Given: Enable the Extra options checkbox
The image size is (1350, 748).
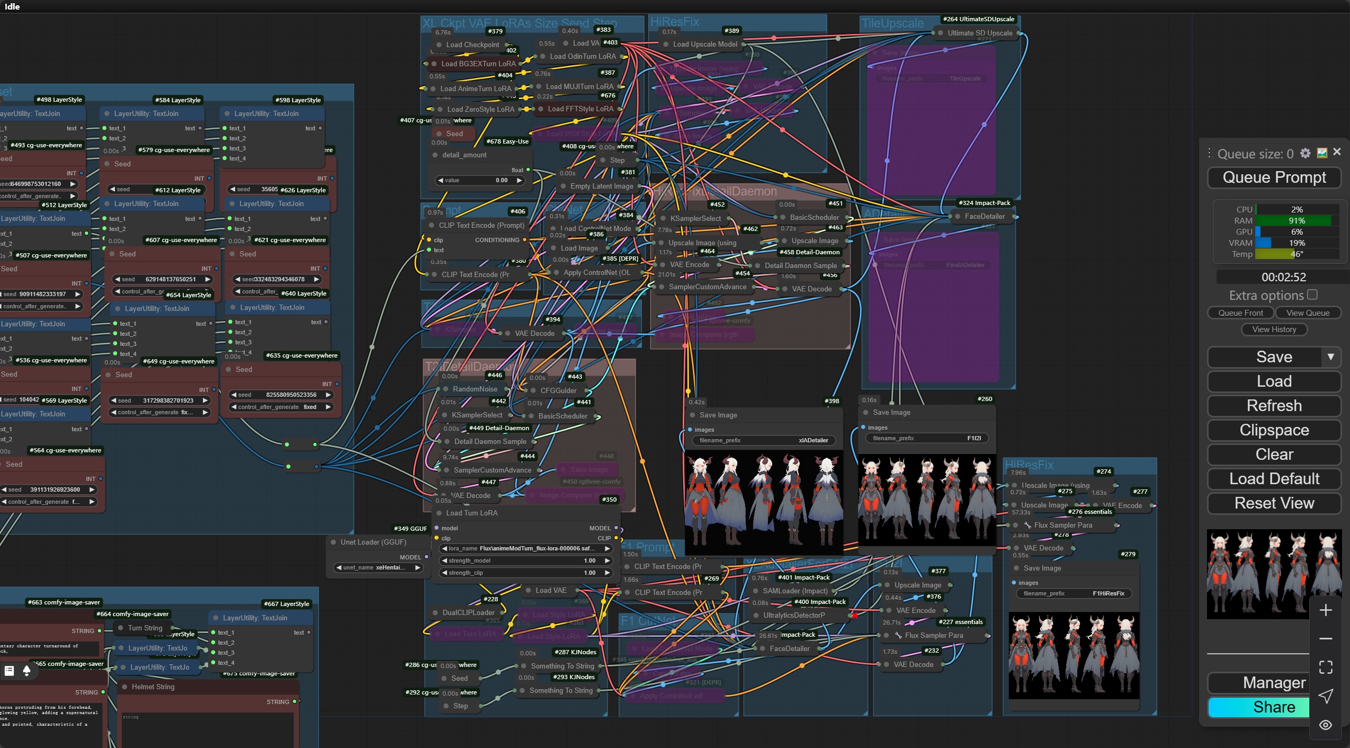Looking at the screenshot, I should pyautogui.click(x=1312, y=295).
